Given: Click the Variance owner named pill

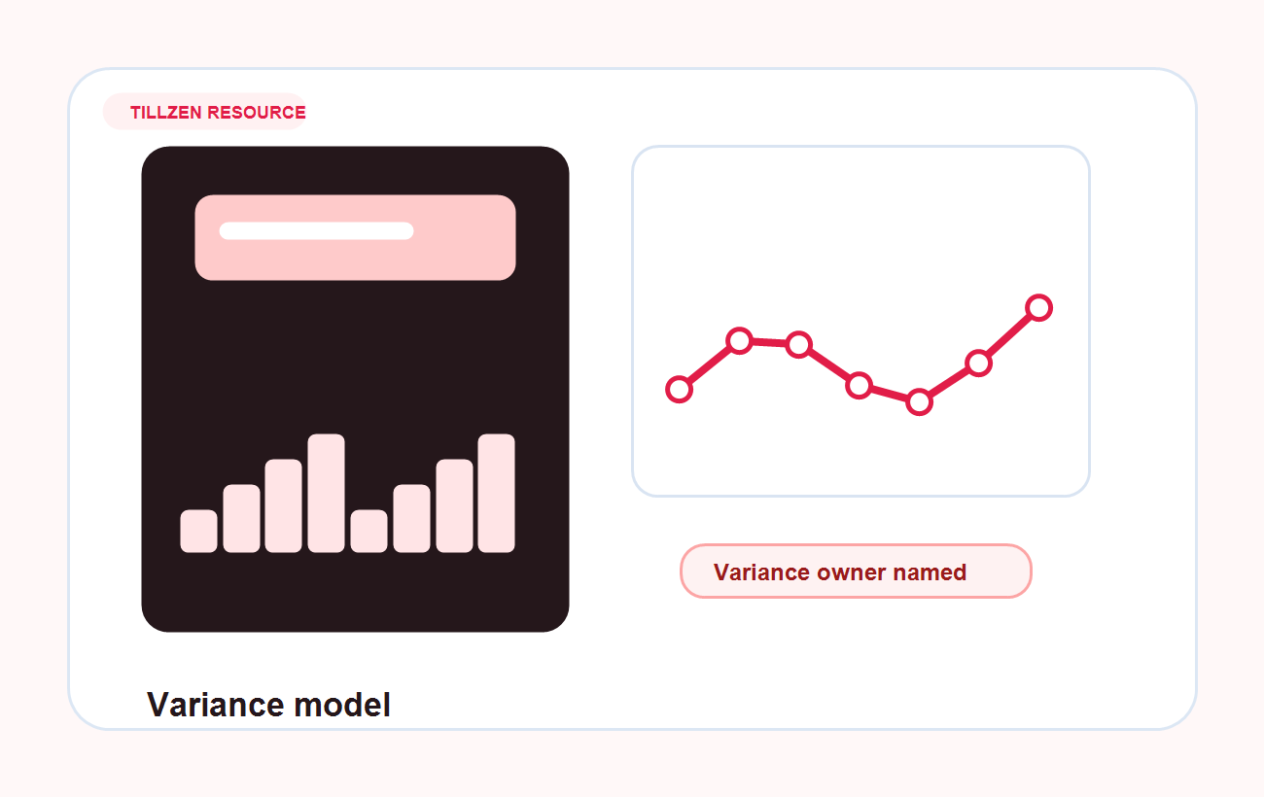Looking at the screenshot, I should click(855, 572).
